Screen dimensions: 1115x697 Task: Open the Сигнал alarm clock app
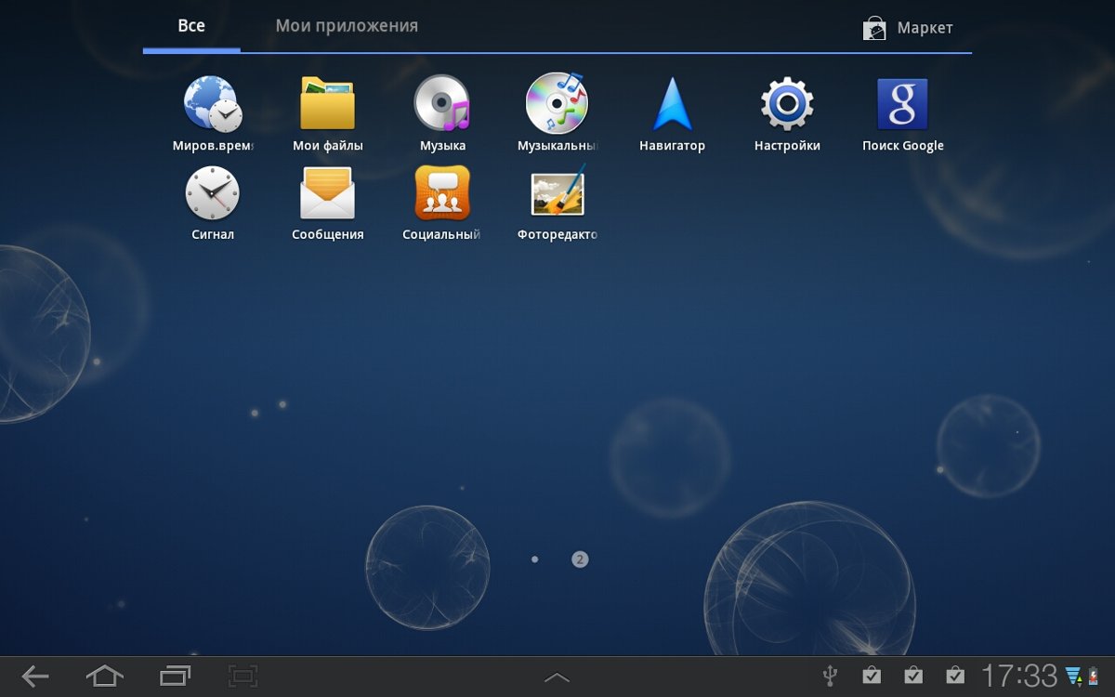pyautogui.click(x=213, y=194)
